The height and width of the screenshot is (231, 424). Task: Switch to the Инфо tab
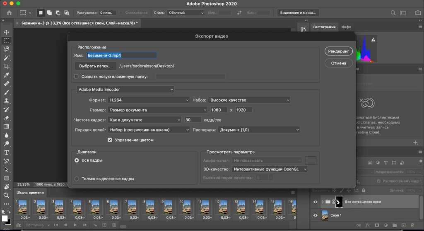pyautogui.click(x=346, y=27)
